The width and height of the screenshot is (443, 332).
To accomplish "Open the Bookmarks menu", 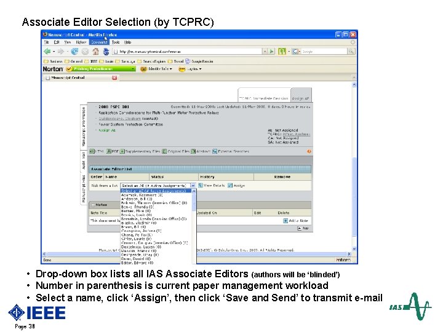I will pos(99,42).
